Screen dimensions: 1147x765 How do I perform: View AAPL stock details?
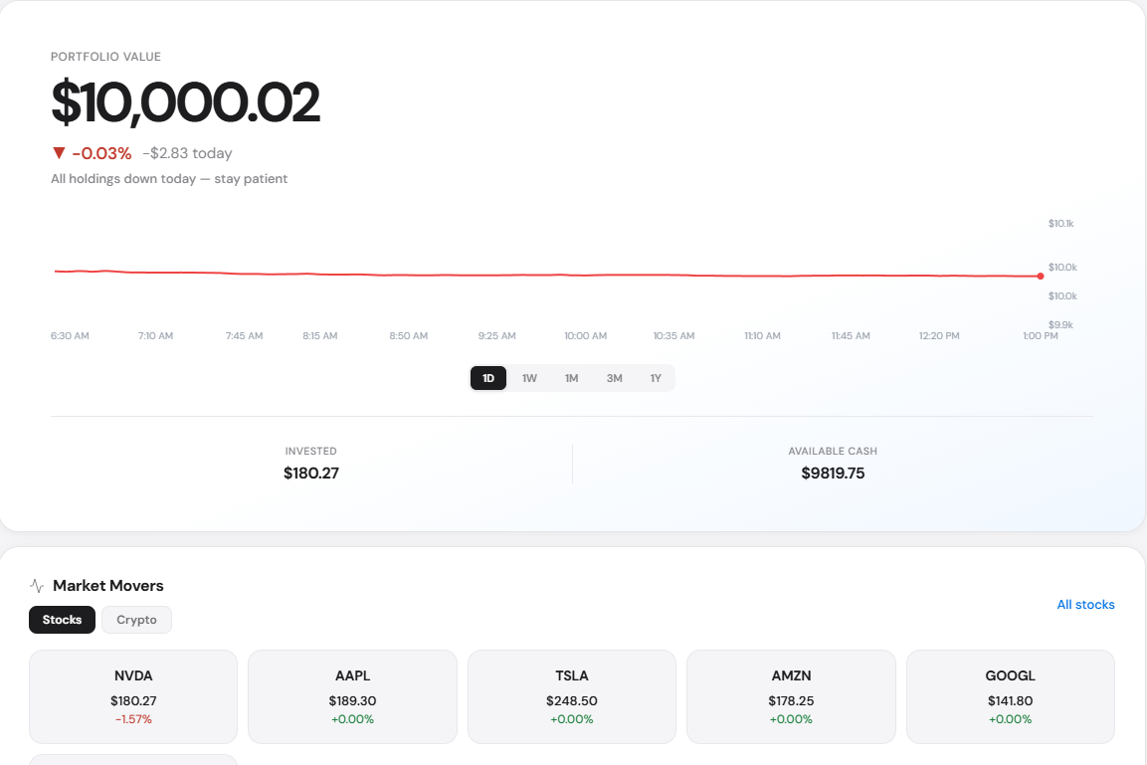tap(352, 696)
